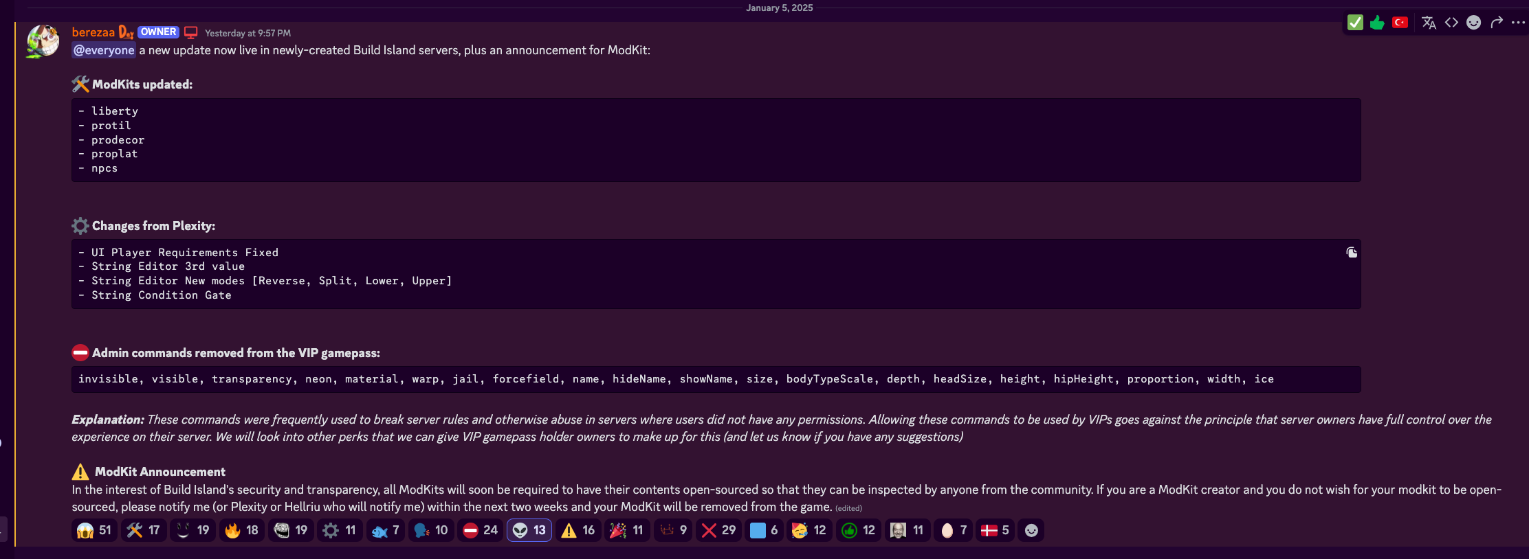Click the 'UI Player Requirements Fixed' line
This screenshot has width=1529, height=559.
point(185,253)
